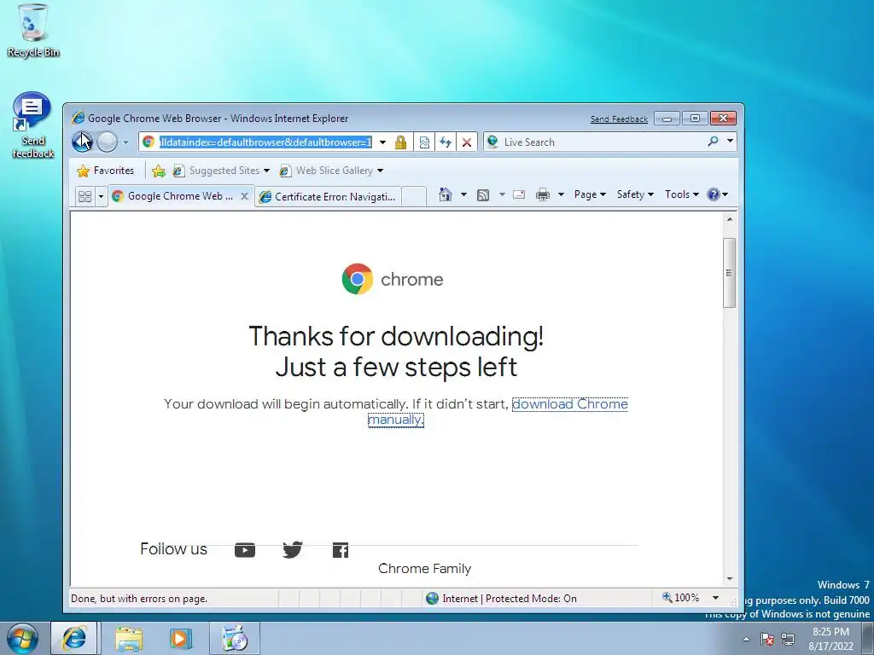The image size is (874, 655).
Task: Expand the zoom level dropdown arrow
Action: pos(716,598)
